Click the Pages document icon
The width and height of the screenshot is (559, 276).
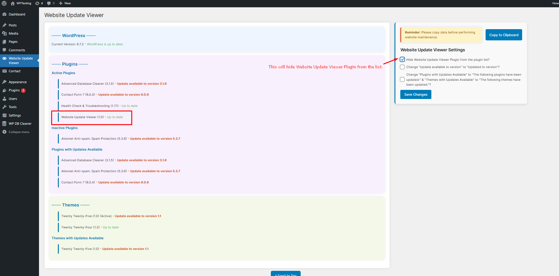pos(5,42)
